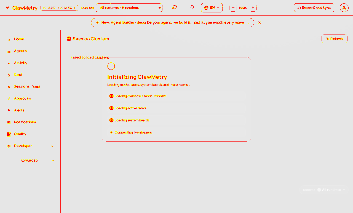353x213 pixels.
Task: Open the user account avatar
Action: (x=344, y=8)
